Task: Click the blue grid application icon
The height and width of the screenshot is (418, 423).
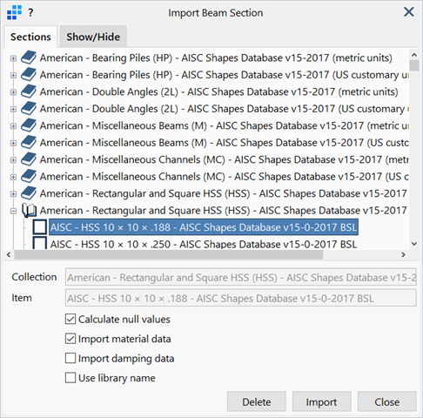Action: 15,12
